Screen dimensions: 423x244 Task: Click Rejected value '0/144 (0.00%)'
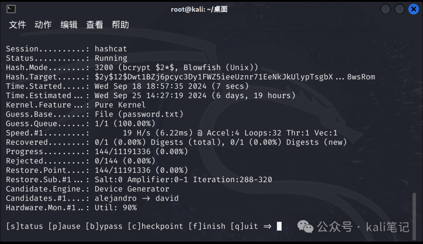click(x=125, y=161)
